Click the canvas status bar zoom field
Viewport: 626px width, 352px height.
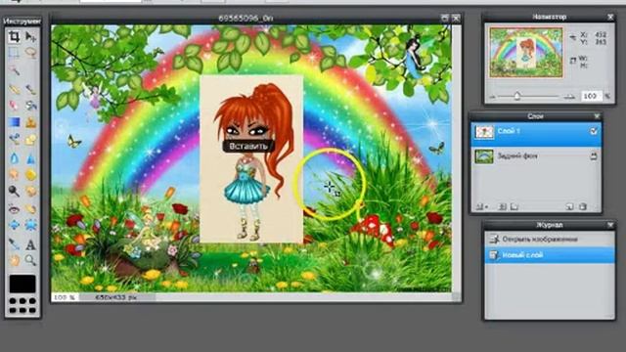[x=65, y=297]
